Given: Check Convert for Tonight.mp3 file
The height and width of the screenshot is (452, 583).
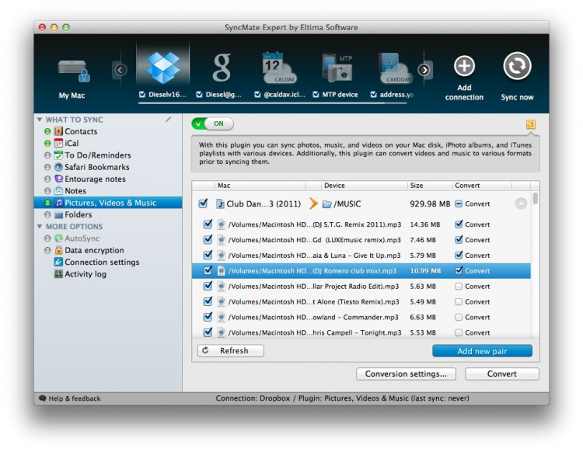Looking at the screenshot, I should click(459, 332).
